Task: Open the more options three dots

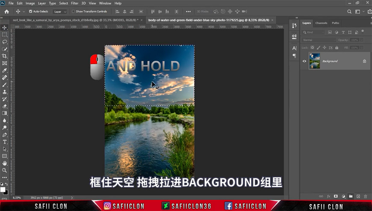Action: pyautogui.click(x=188, y=12)
